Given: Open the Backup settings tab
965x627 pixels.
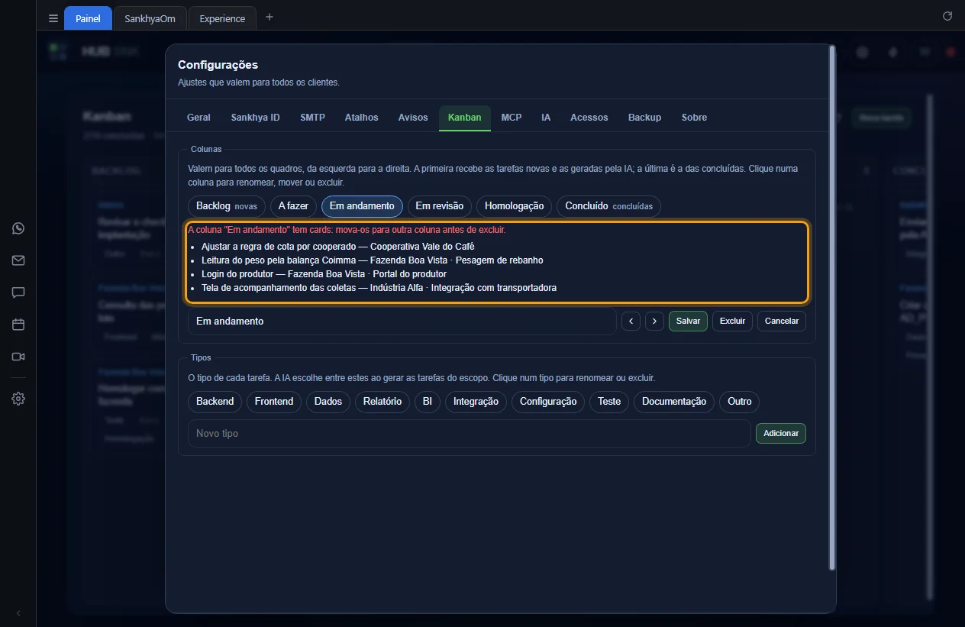Looking at the screenshot, I should 645,118.
